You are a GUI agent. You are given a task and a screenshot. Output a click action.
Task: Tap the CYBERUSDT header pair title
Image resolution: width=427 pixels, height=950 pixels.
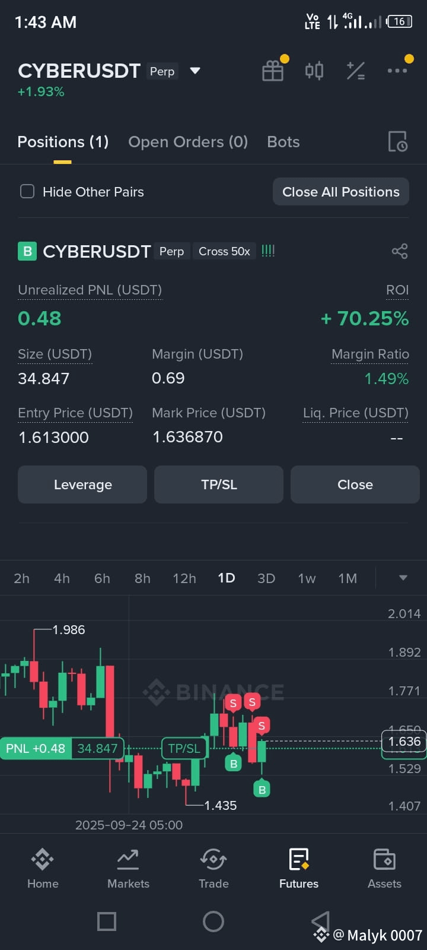pyautogui.click(x=79, y=71)
